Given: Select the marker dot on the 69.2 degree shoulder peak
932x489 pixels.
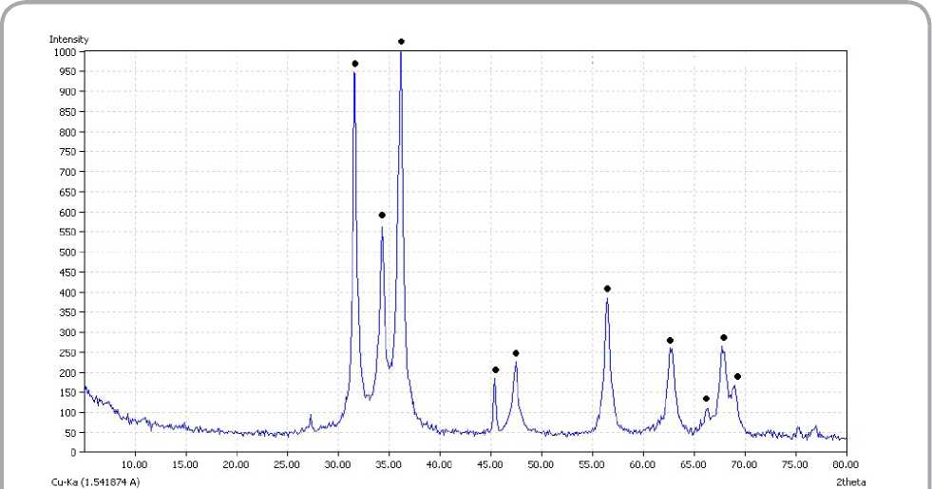Looking at the screenshot, I should pos(737,377).
